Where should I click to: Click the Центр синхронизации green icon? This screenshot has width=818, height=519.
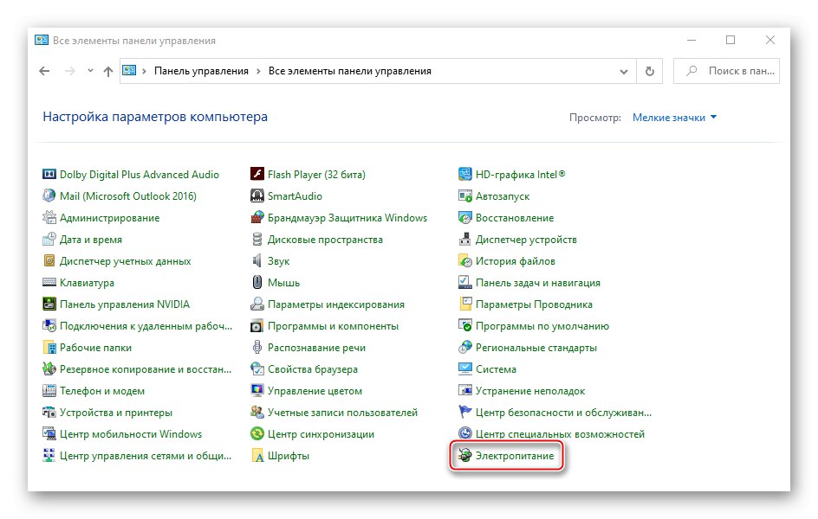pos(257,433)
